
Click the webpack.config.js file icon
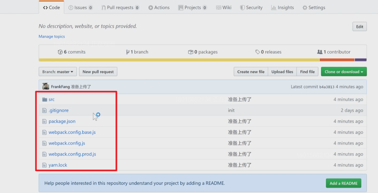pos(44,143)
